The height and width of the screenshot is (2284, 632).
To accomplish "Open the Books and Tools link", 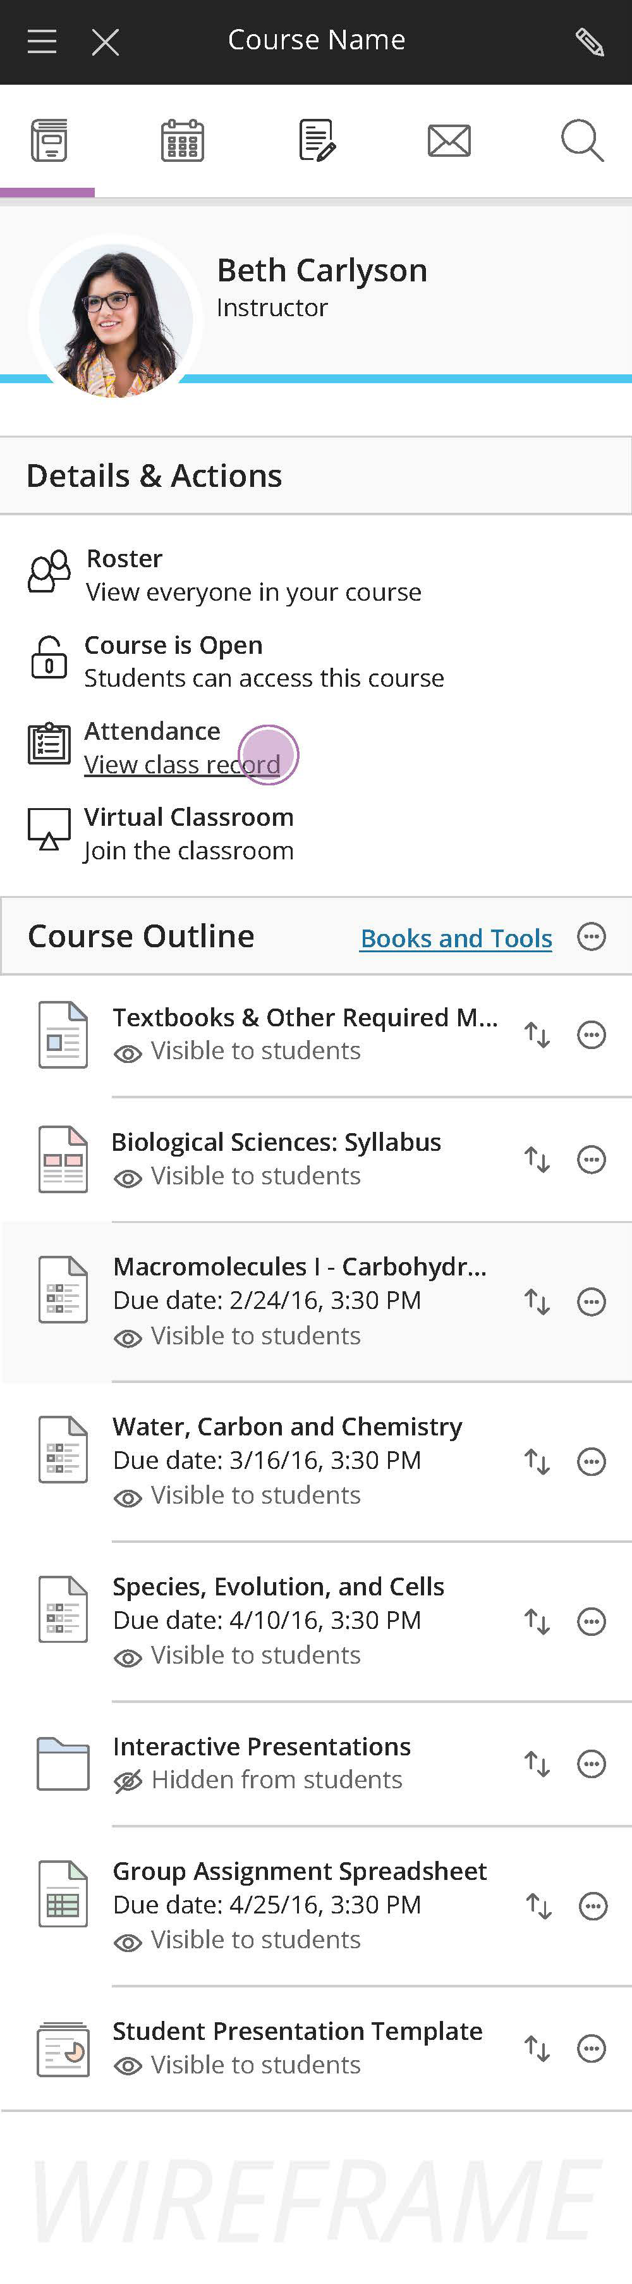I will click(x=456, y=938).
